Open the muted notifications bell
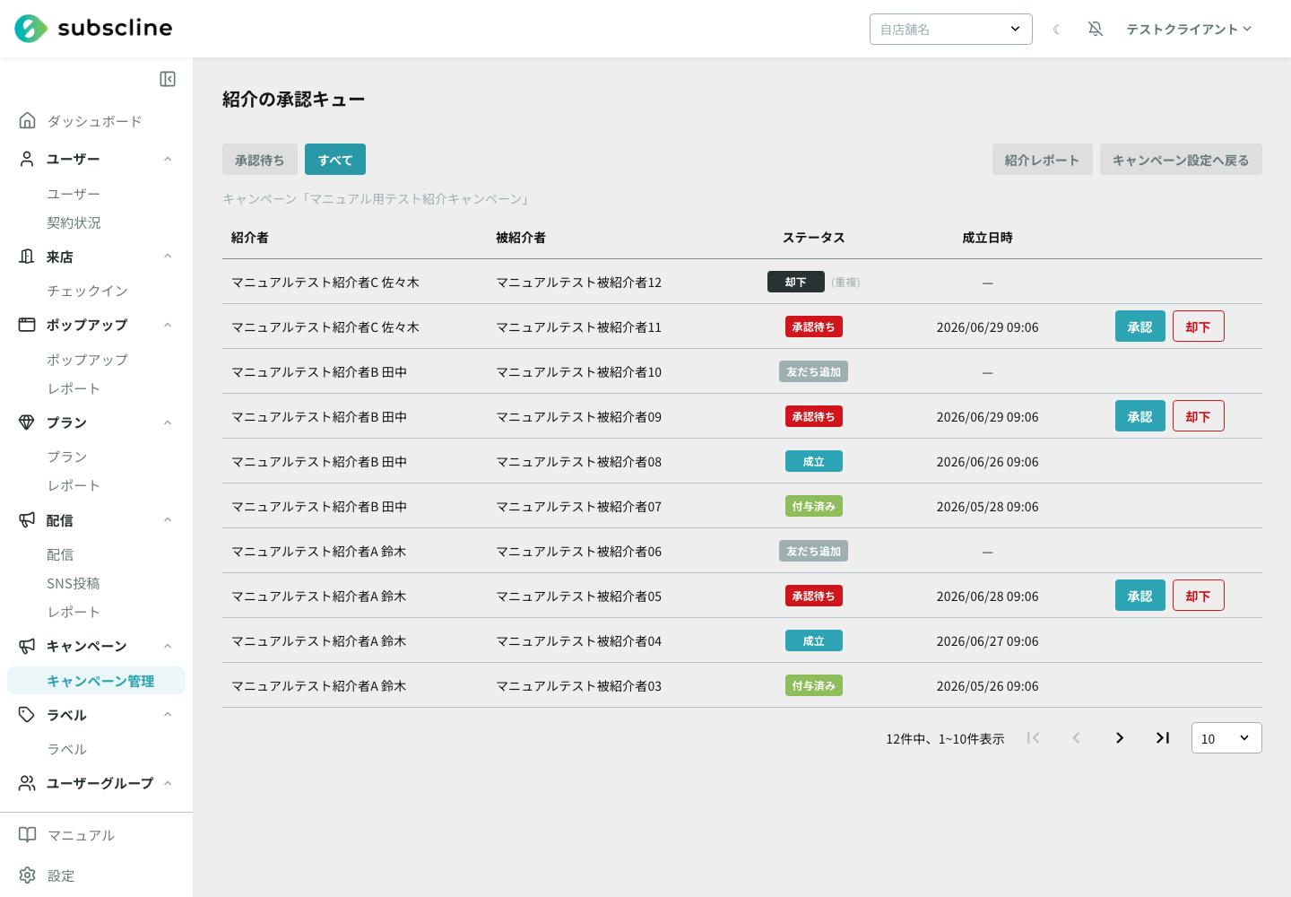 [1096, 29]
